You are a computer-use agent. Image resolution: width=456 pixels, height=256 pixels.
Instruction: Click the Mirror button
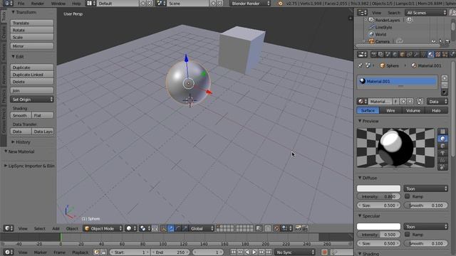[x=32, y=46]
